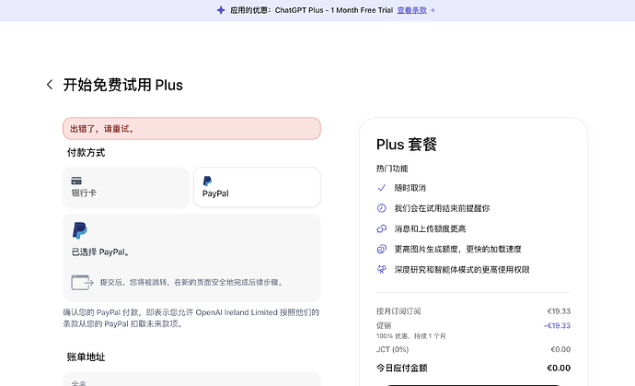Click the 今日应付金额 total label
This screenshot has width=635, height=386.
tap(402, 368)
